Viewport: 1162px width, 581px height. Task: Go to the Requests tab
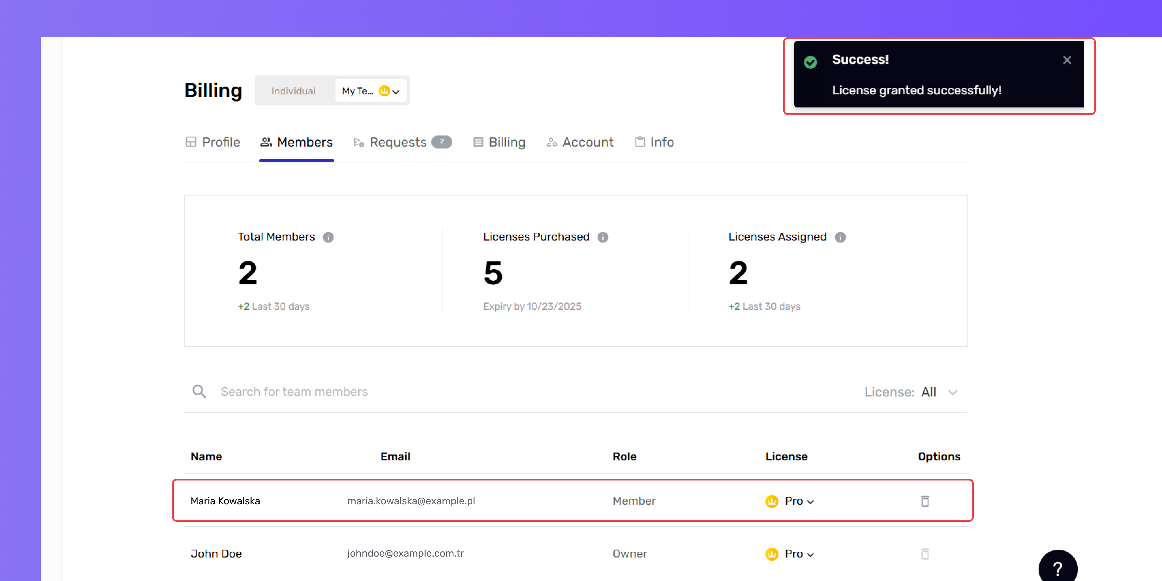pyautogui.click(x=402, y=142)
